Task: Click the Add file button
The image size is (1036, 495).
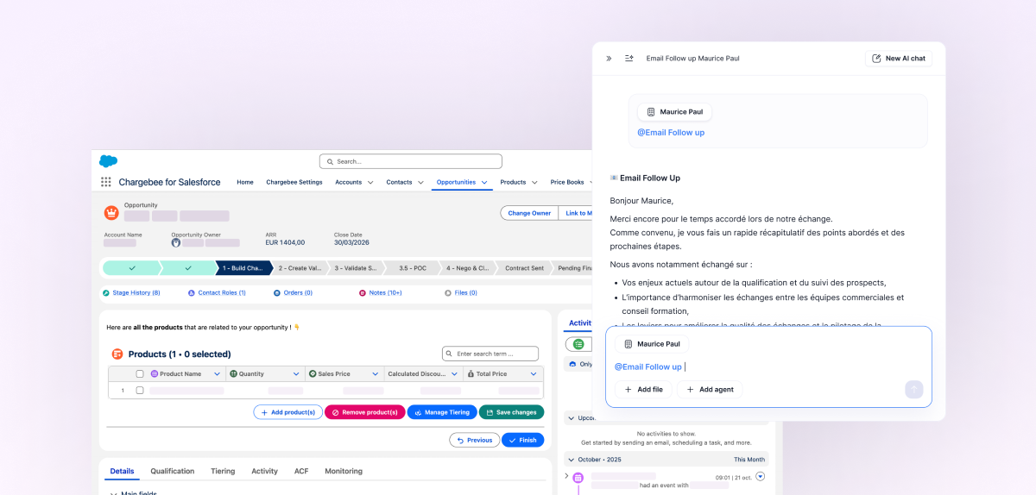Action: pos(643,390)
